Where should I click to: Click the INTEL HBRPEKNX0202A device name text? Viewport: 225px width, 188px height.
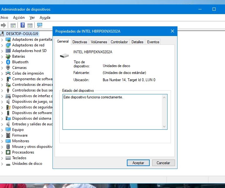[93, 52]
